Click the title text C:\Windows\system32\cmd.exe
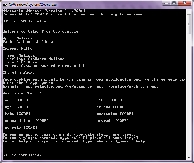This screenshot has height=163, width=194. [33, 5]
